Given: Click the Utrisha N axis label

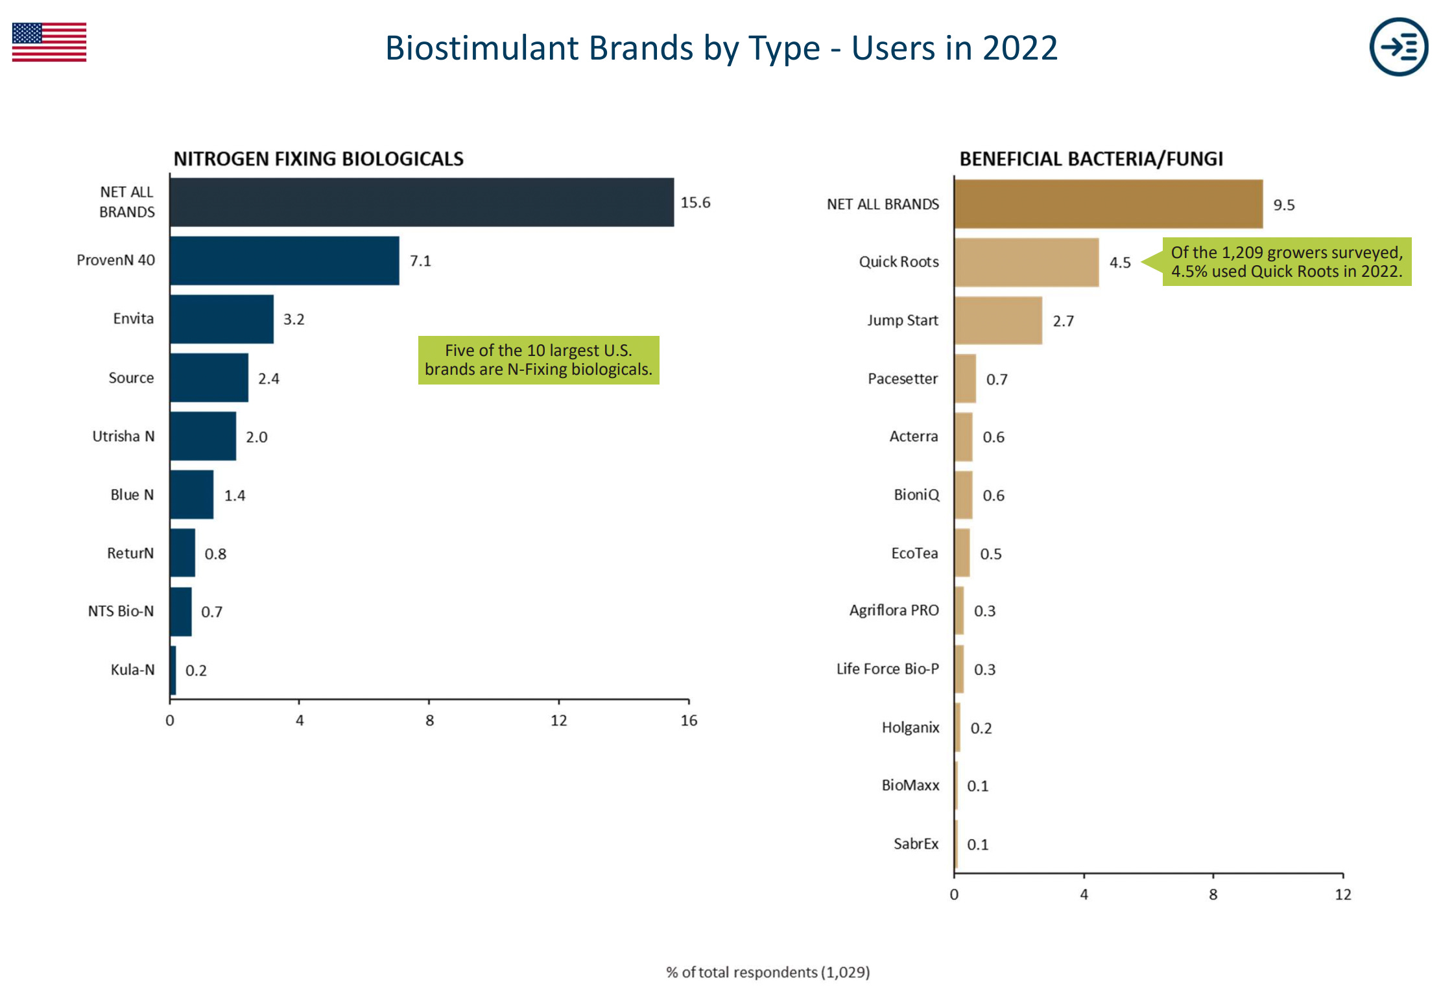Looking at the screenshot, I should pos(123,436).
